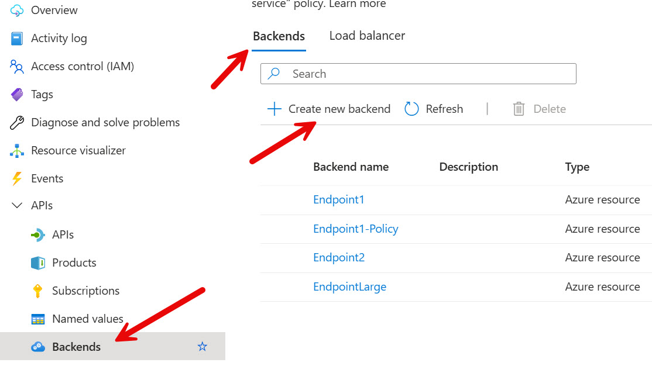Switch to the Load balancer tab
This screenshot has width=652, height=366.
(x=367, y=36)
